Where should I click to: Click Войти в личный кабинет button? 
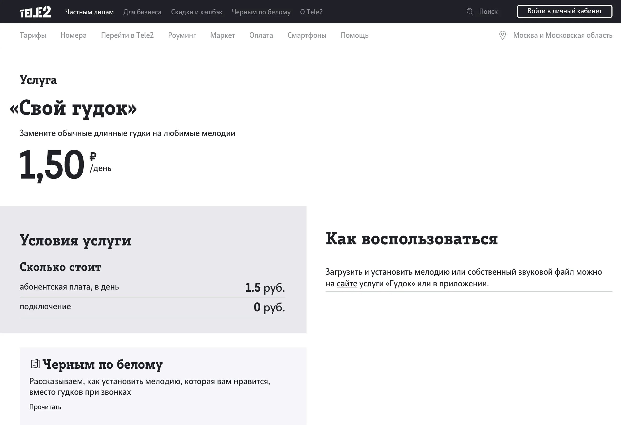coord(564,11)
